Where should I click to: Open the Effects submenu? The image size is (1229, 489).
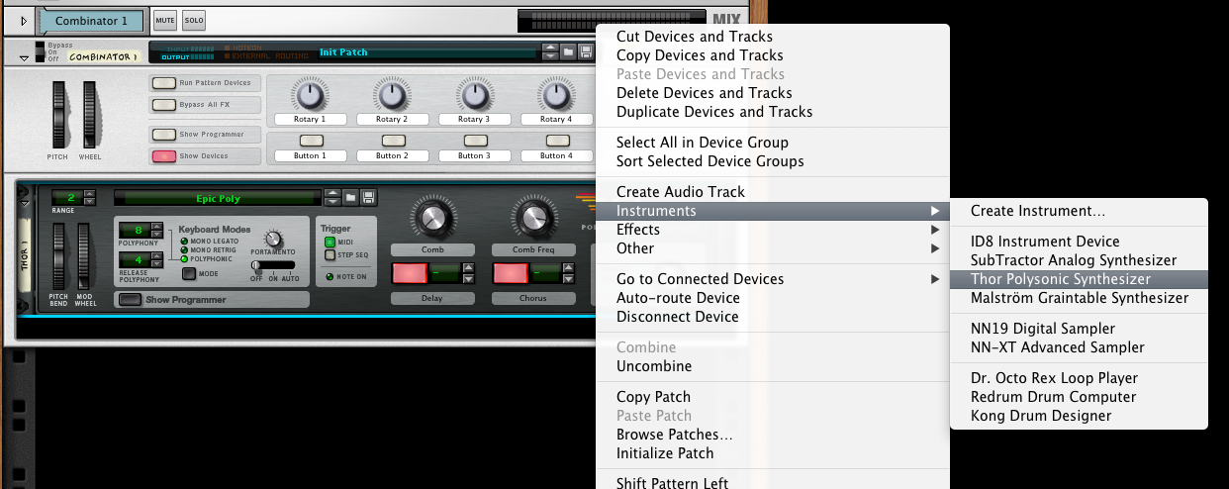(x=773, y=230)
